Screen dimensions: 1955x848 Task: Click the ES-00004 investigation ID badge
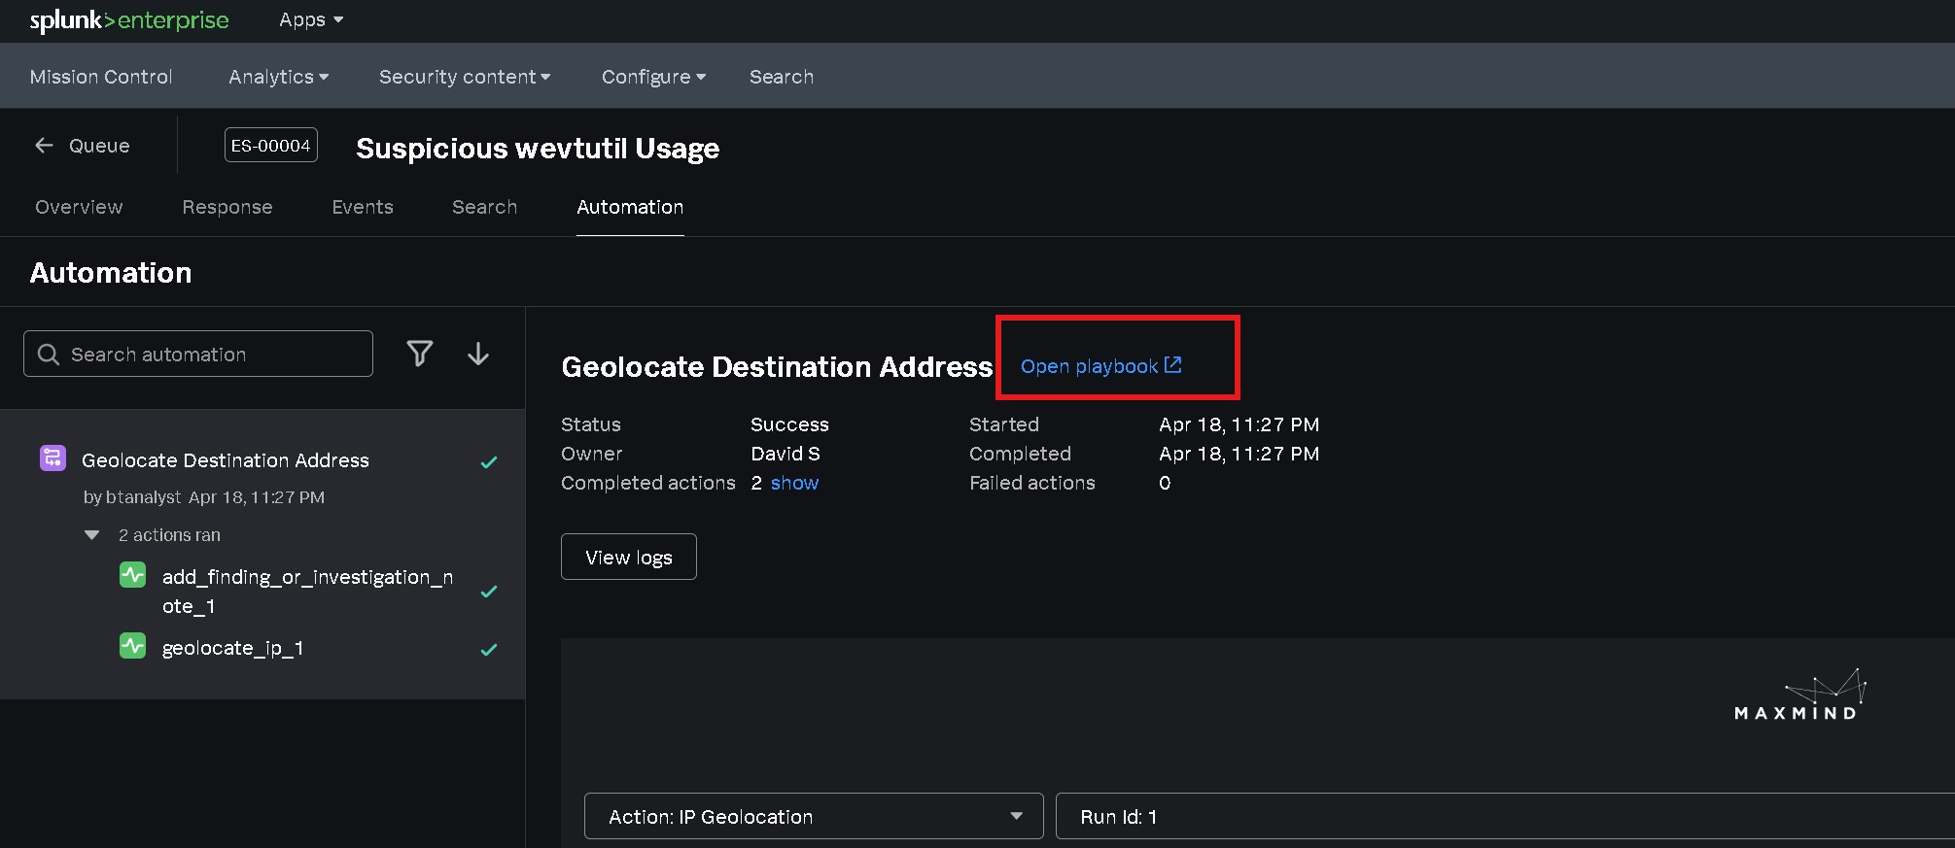coord(271,146)
